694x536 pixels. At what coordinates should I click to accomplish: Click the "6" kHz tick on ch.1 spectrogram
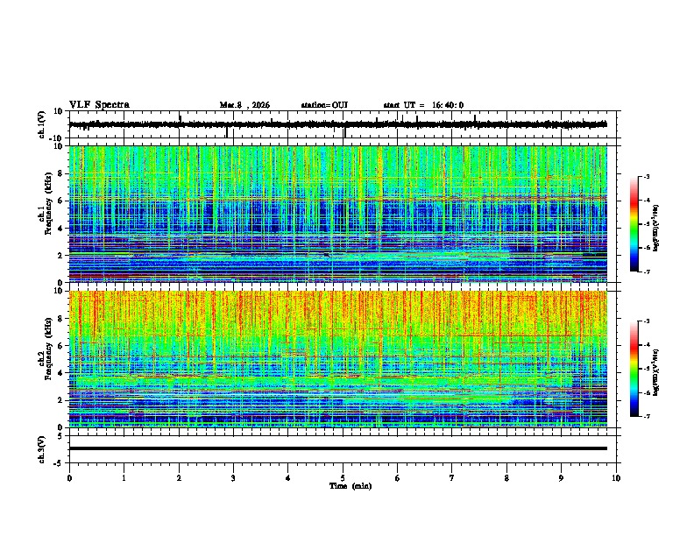(60, 201)
